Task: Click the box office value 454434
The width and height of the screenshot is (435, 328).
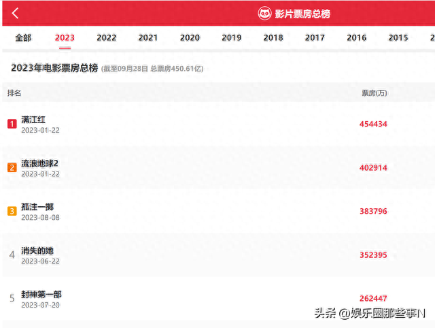Action: (x=373, y=124)
